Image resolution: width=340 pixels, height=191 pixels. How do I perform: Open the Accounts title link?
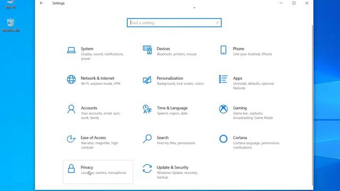[89, 108]
